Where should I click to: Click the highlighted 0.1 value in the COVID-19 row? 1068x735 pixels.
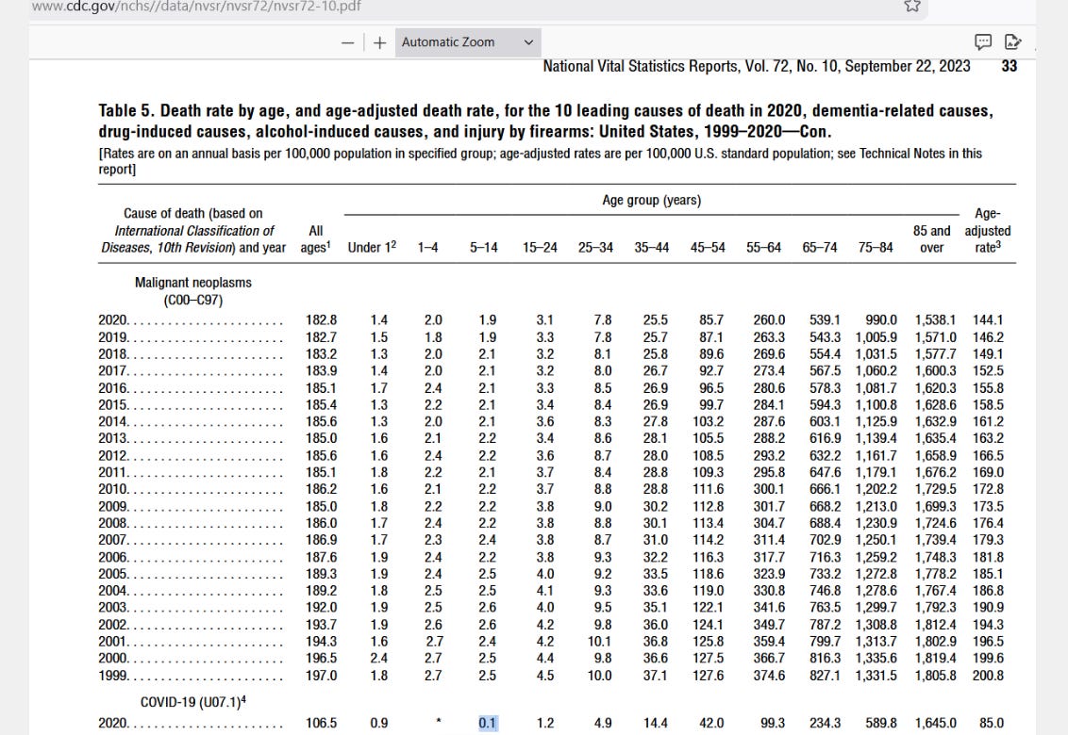(x=488, y=723)
